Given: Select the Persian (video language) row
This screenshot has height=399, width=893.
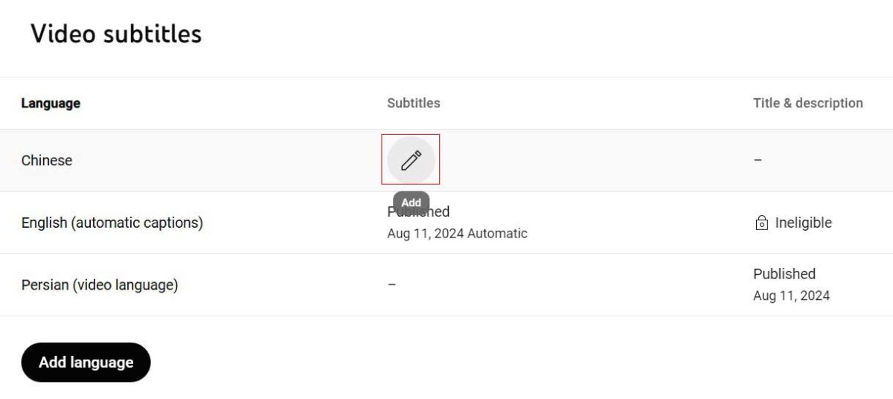Looking at the screenshot, I should tap(446, 284).
